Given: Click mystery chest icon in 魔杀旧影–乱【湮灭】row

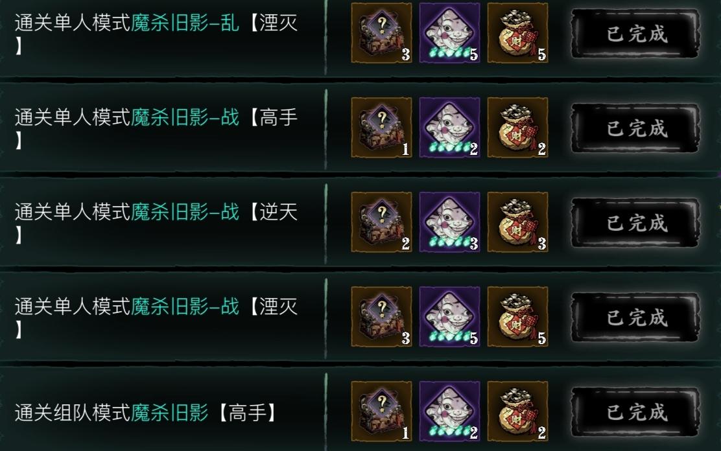Looking at the screenshot, I should [382, 33].
